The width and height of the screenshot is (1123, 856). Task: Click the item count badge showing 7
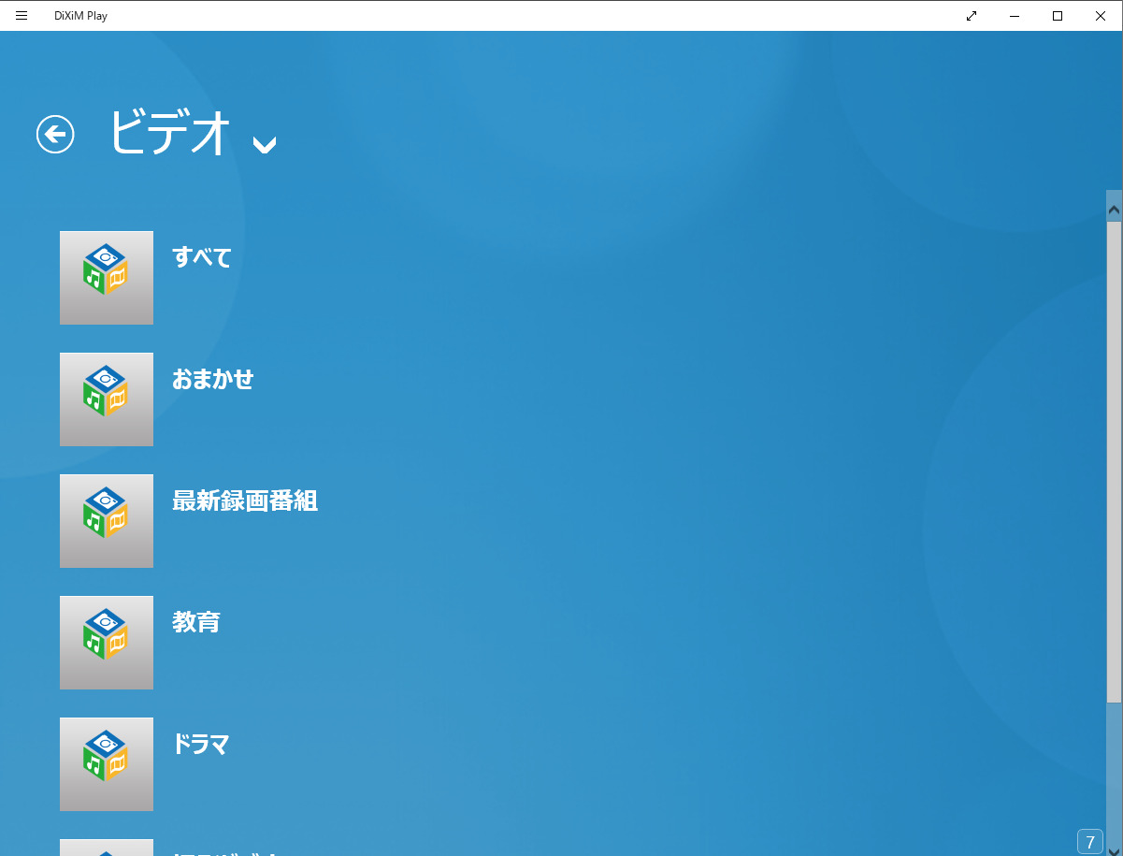pyautogui.click(x=1089, y=842)
